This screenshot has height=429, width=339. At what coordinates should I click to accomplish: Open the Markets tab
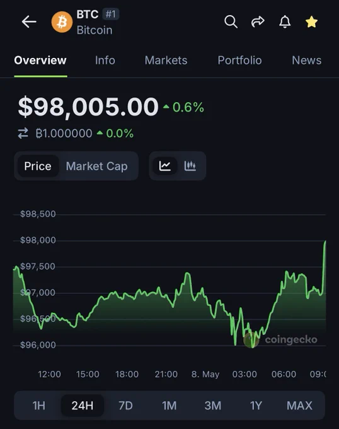(x=166, y=60)
